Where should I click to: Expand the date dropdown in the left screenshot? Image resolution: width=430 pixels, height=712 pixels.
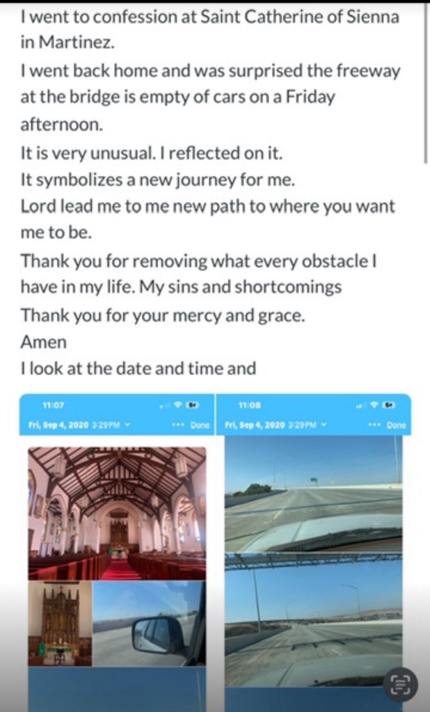pos(128,424)
